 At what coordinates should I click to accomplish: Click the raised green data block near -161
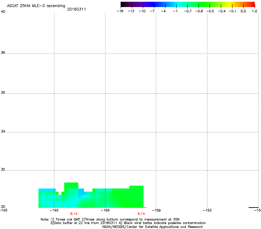click(71, 185)
